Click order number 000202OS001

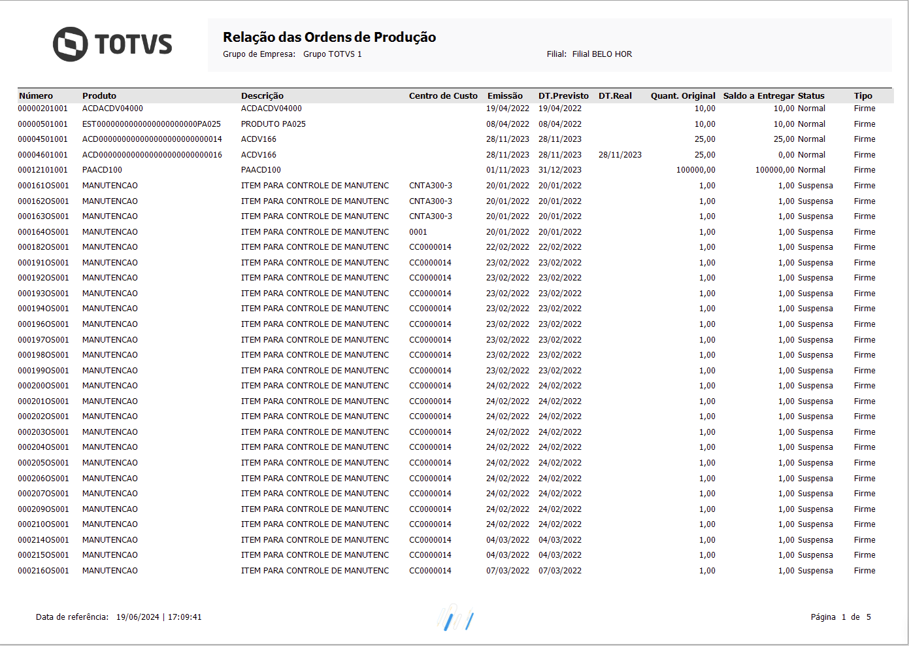[43, 416]
